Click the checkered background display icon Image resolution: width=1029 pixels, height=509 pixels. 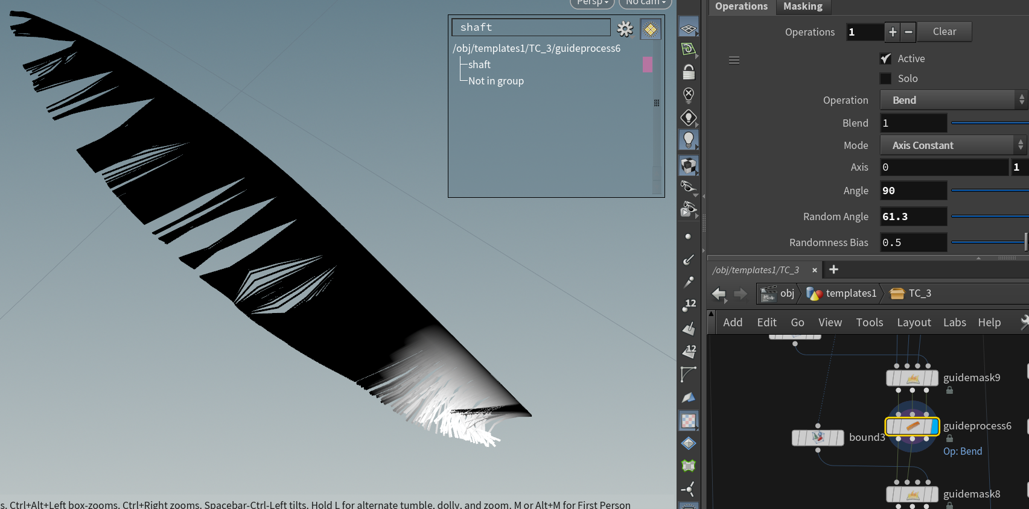688,421
